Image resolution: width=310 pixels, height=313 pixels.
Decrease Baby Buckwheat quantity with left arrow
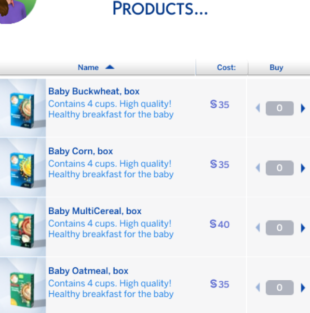[258, 108]
